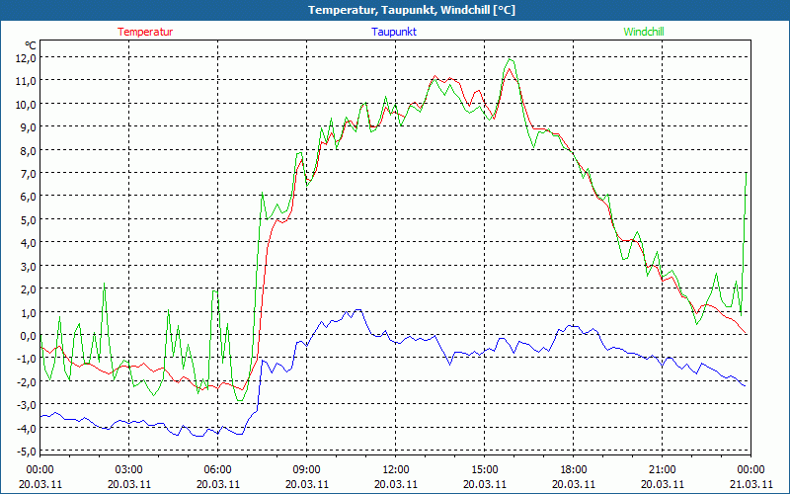Click the 6,0 y-axis value

coord(29,197)
